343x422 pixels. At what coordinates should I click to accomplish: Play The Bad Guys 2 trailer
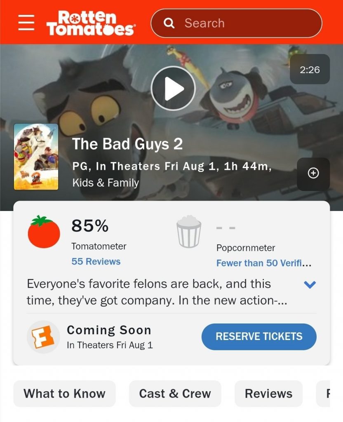173,88
